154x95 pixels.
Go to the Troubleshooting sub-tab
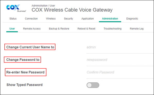112,29
